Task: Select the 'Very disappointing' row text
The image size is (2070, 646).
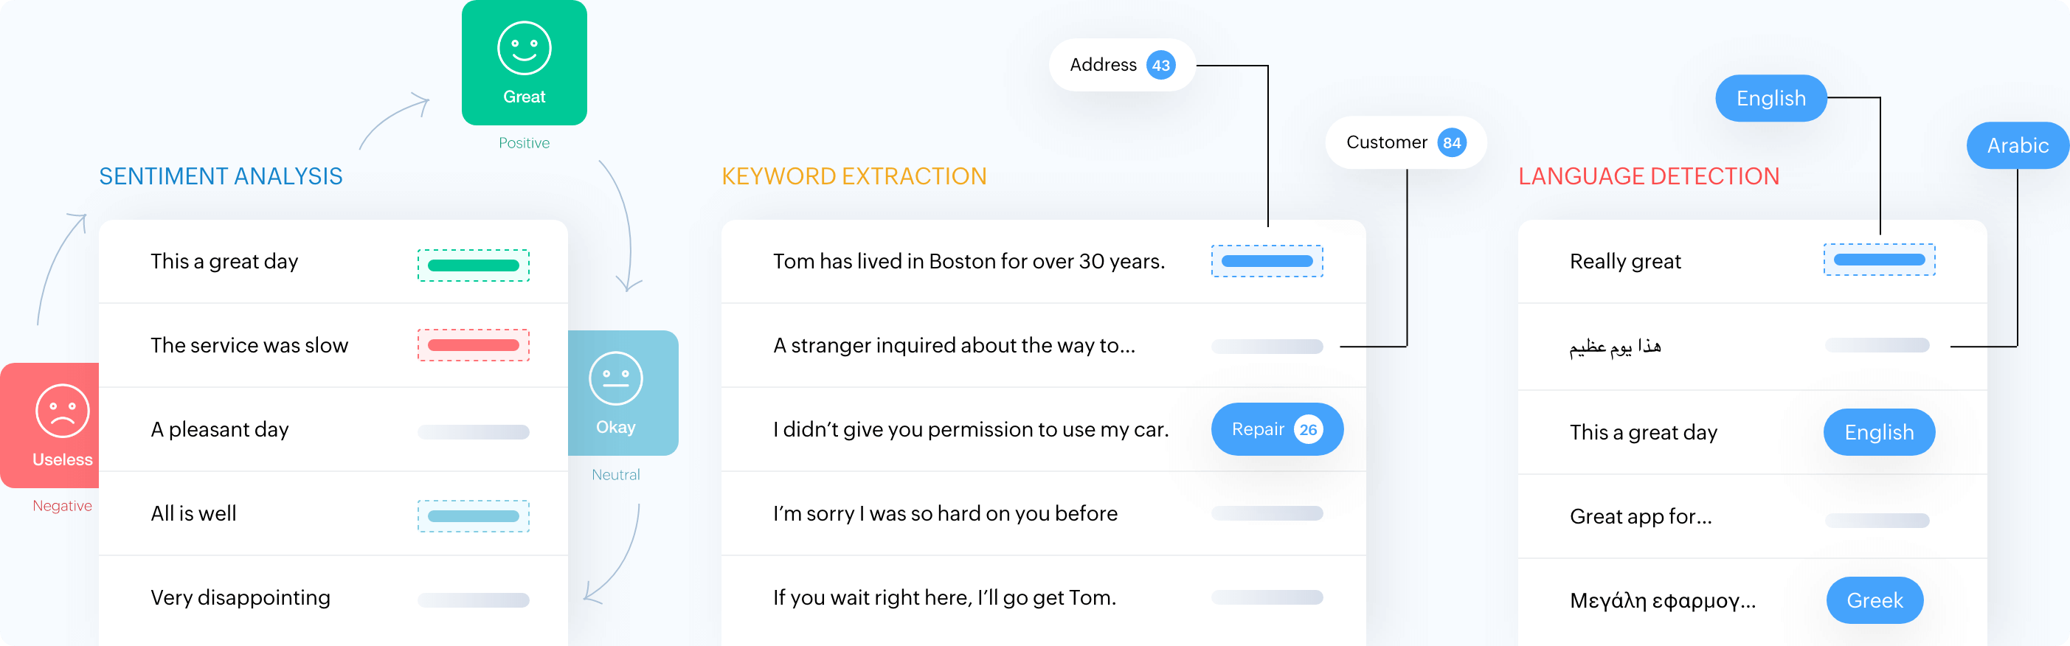Action: 240,598
